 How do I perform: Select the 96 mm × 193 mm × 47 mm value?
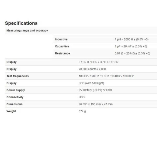(96, 104)
